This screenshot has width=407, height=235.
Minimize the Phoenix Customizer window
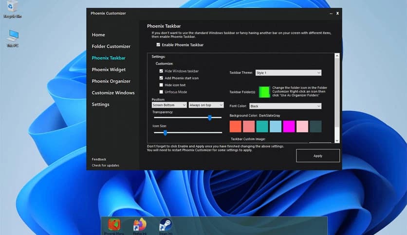(x=331, y=14)
